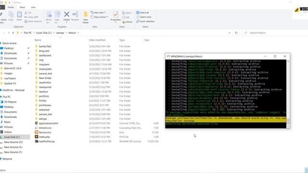Select the webalizer folder
Screen dimensions: 308x173
pyautogui.click(x=44, y=110)
